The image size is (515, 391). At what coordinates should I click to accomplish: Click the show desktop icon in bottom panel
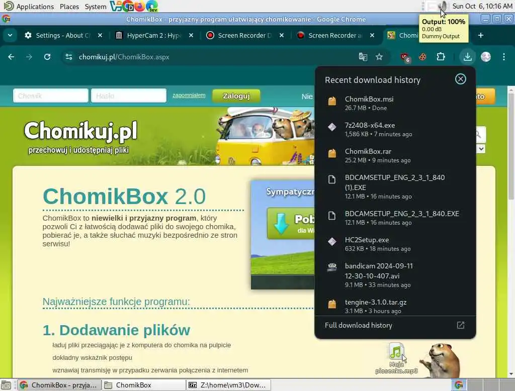click(x=6, y=385)
